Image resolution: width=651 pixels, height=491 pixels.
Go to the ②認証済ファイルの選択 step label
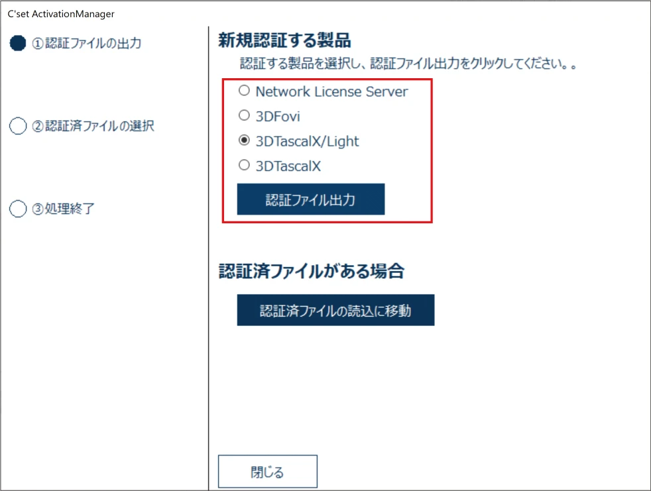click(x=93, y=126)
